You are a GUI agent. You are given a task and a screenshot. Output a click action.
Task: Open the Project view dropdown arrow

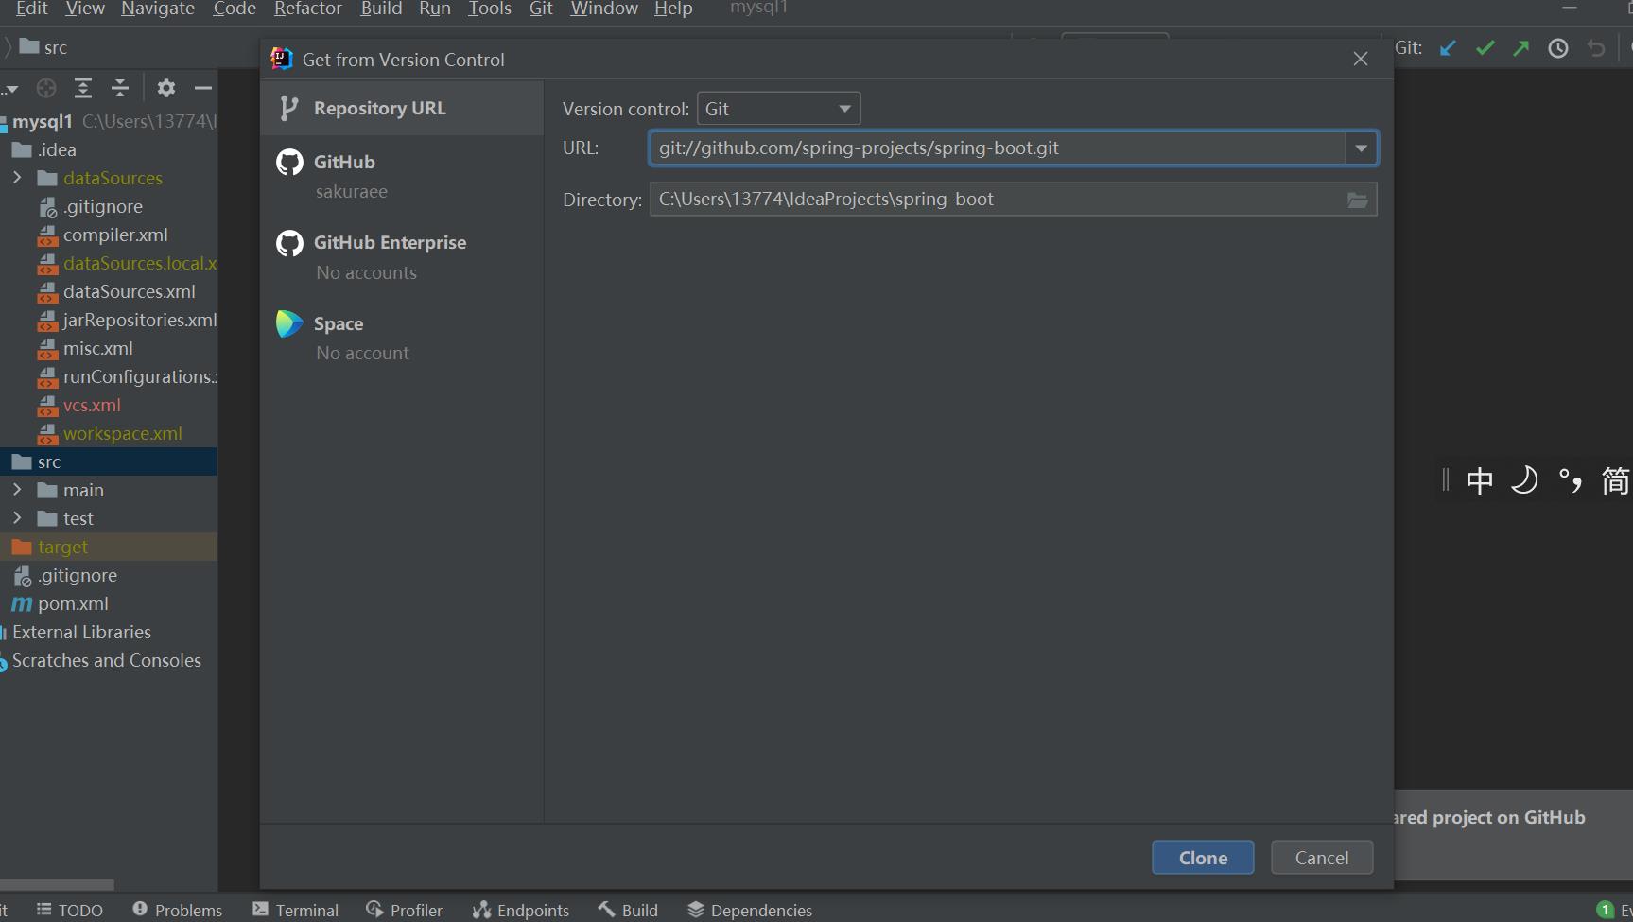(11, 89)
